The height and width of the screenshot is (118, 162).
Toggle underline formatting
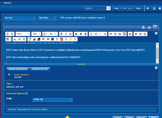click(70, 34)
